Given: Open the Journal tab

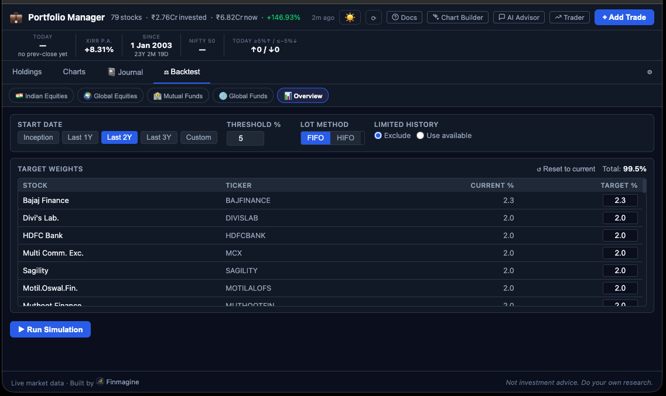Looking at the screenshot, I should [125, 72].
